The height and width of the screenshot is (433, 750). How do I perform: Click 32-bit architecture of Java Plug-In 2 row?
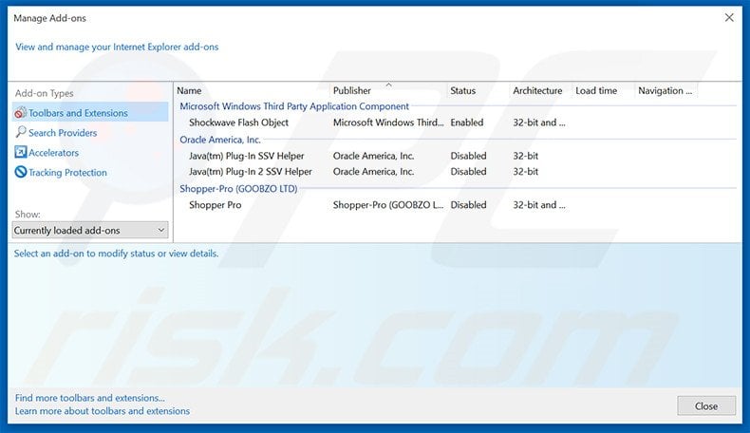tap(525, 171)
